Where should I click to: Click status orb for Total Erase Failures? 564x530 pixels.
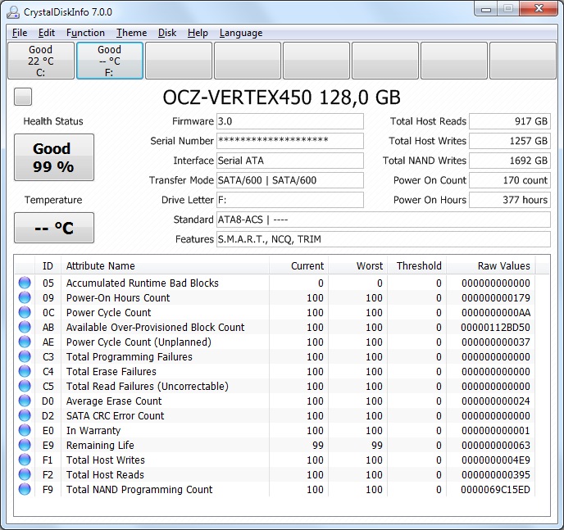coord(25,371)
